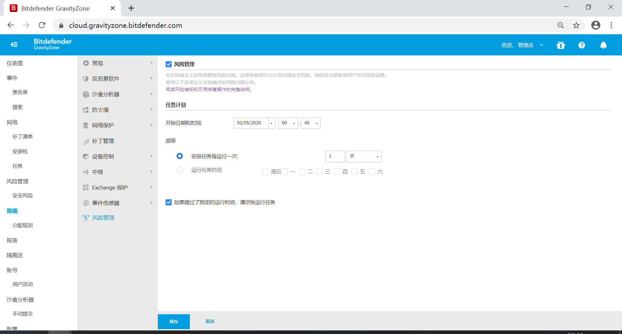Expand the 防火墙 section plus sign

coord(151,109)
